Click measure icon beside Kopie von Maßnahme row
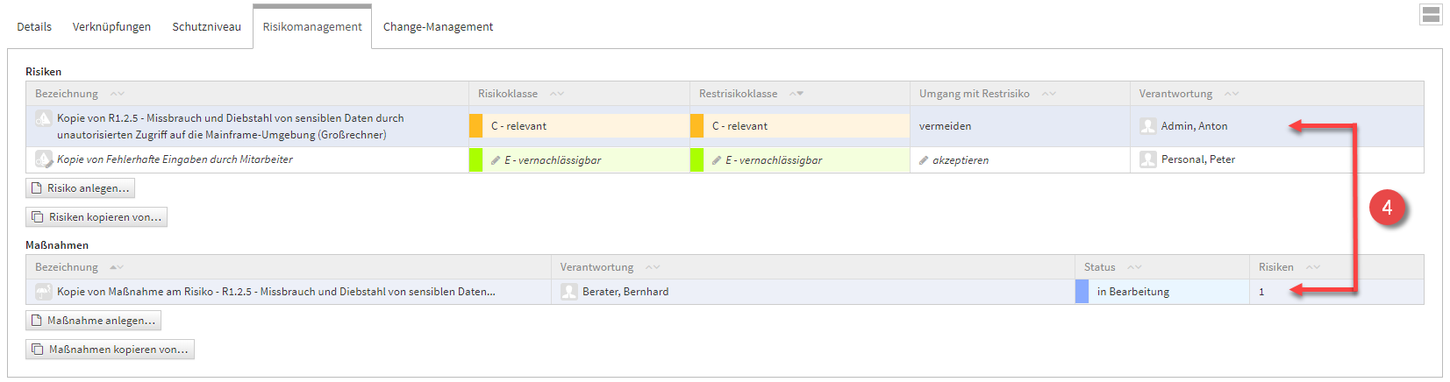The image size is (1450, 382). click(43, 292)
